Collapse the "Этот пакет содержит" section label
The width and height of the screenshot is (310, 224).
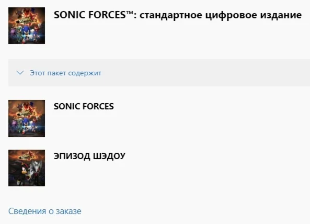[x=65, y=73]
